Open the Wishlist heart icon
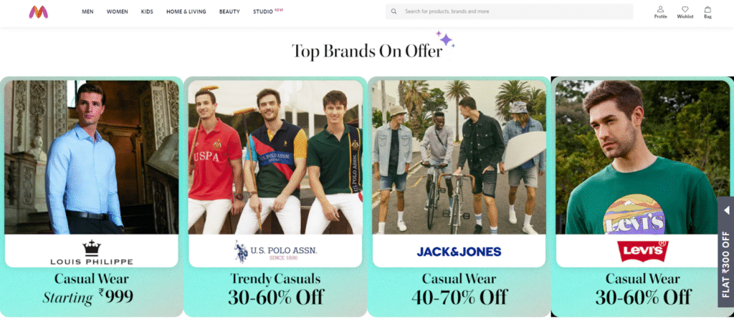The width and height of the screenshot is (734, 326). point(685,9)
